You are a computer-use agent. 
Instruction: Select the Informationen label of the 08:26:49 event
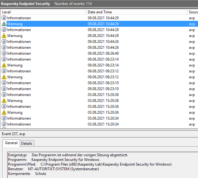click(19, 53)
